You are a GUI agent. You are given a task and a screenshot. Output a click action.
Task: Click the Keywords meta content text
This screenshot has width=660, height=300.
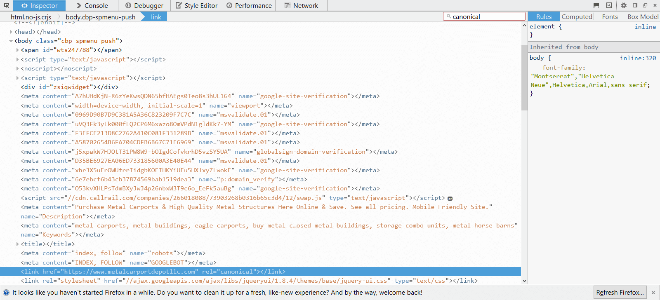(x=295, y=225)
